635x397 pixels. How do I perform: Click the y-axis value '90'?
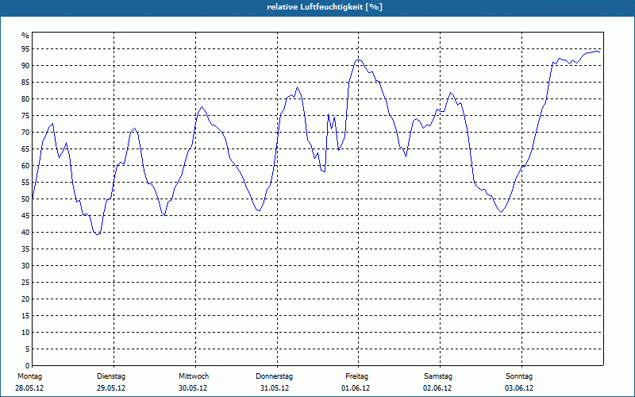[25, 66]
